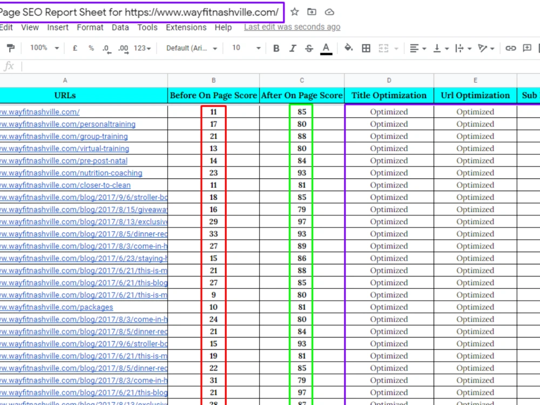Select before score 23 in nutrition-coaching row
The image size is (540, 405).
click(213, 173)
